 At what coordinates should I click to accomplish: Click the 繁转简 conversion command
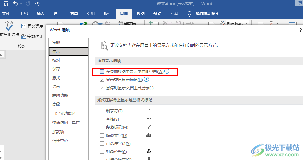pyautogui.click(x=127, y=23)
